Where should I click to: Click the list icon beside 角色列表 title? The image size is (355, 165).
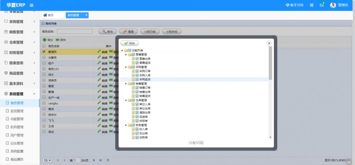click(43, 23)
